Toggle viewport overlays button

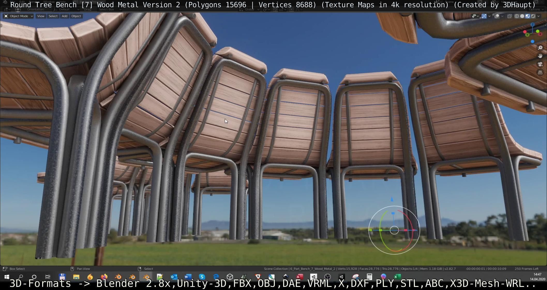(497, 16)
